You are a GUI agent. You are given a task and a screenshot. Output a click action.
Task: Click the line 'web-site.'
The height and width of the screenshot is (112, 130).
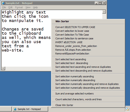coord(13,50)
